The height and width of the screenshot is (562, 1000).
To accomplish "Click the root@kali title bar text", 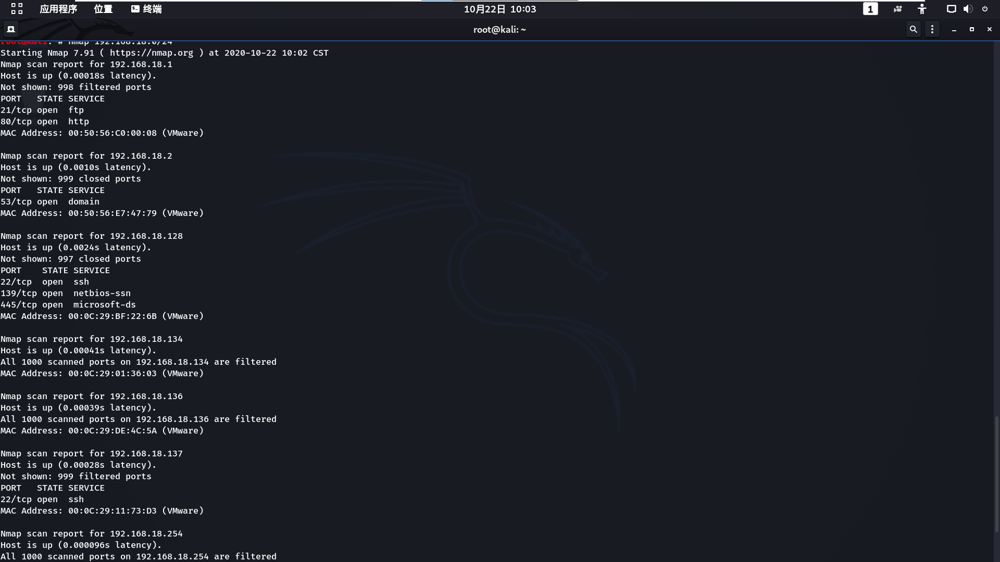I will (x=499, y=30).
